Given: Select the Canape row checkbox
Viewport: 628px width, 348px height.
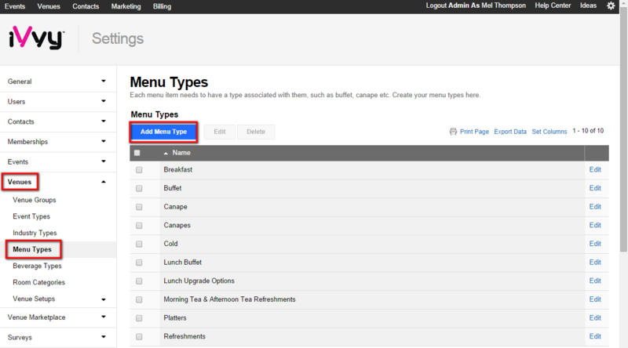Looking at the screenshot, I should (x=139, y=207).
